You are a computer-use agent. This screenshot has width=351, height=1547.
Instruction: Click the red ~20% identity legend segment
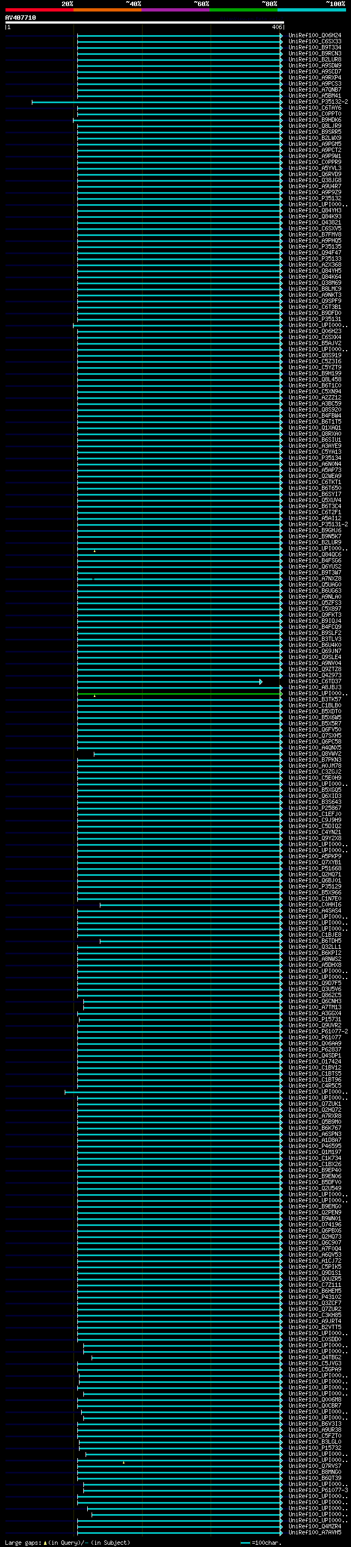(x=39, y=10)
